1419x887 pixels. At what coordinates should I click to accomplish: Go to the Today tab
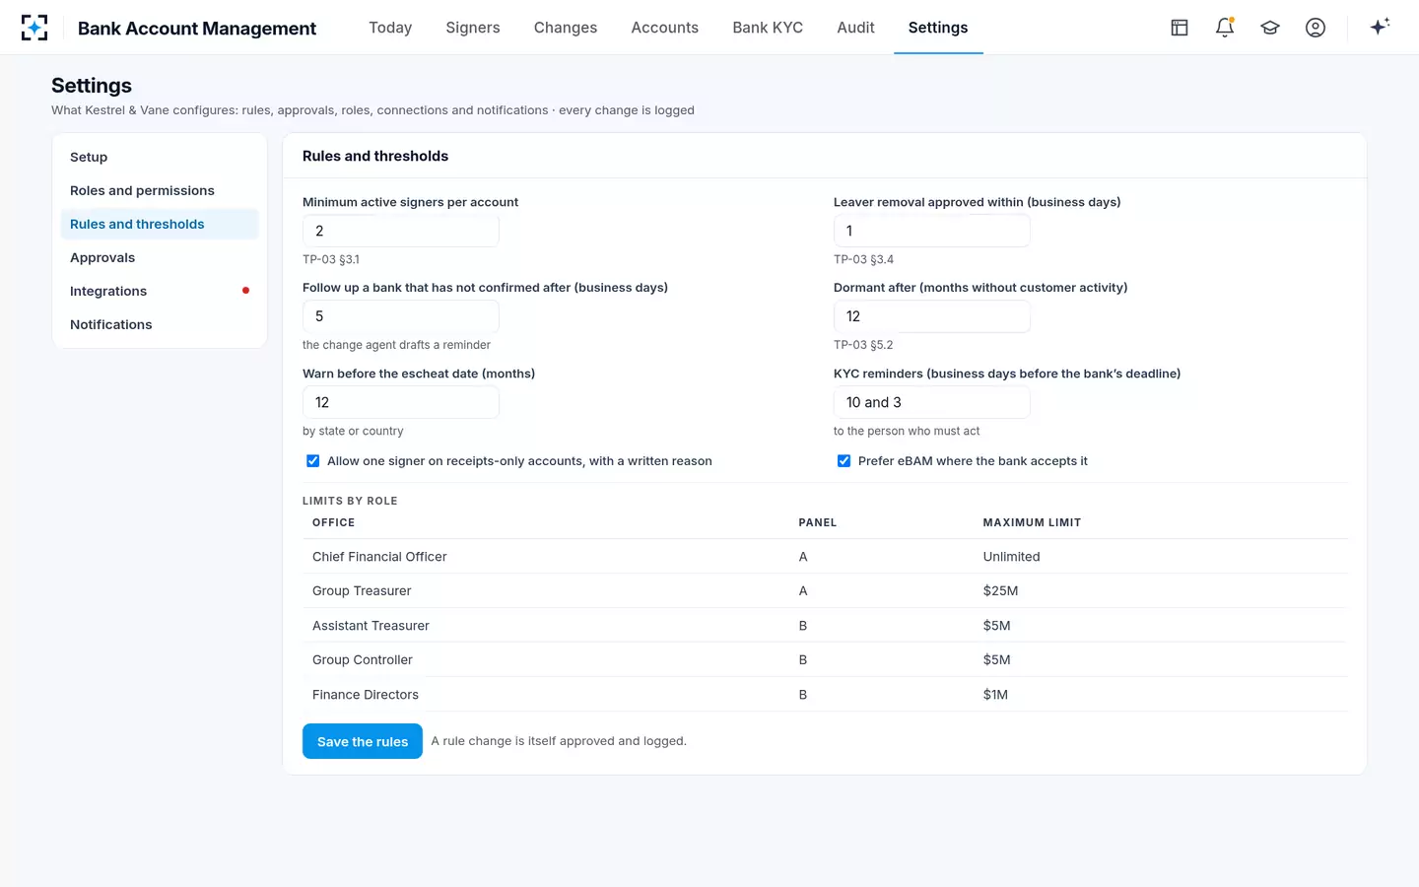(390, 28)
